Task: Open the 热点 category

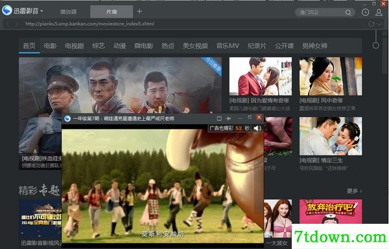Action: [168, 46]
